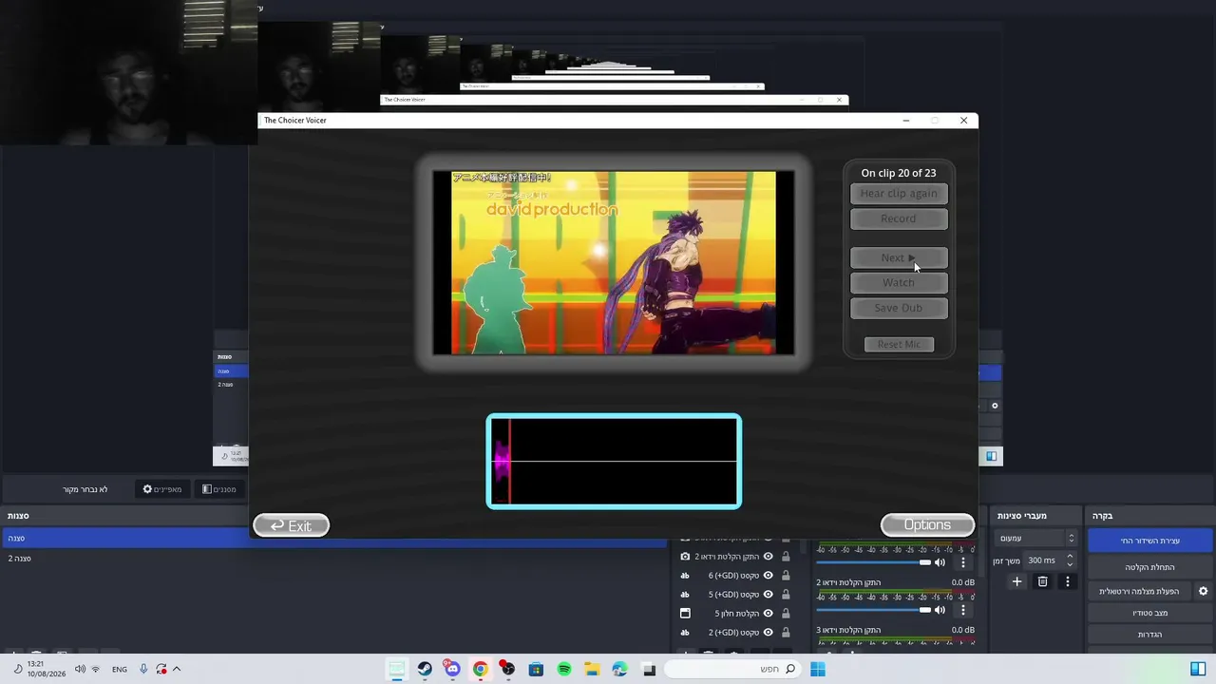
Task: Toggle lock on הקלטת חלון 5 source
Action: coord(786,614)
